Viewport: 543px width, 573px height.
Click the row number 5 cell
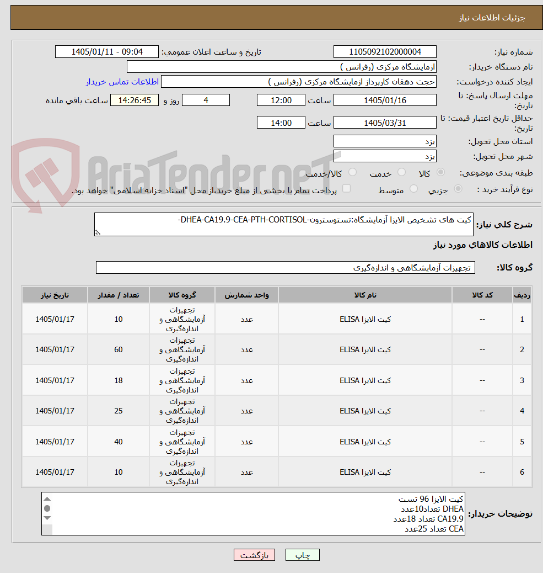tap(522, 442)
